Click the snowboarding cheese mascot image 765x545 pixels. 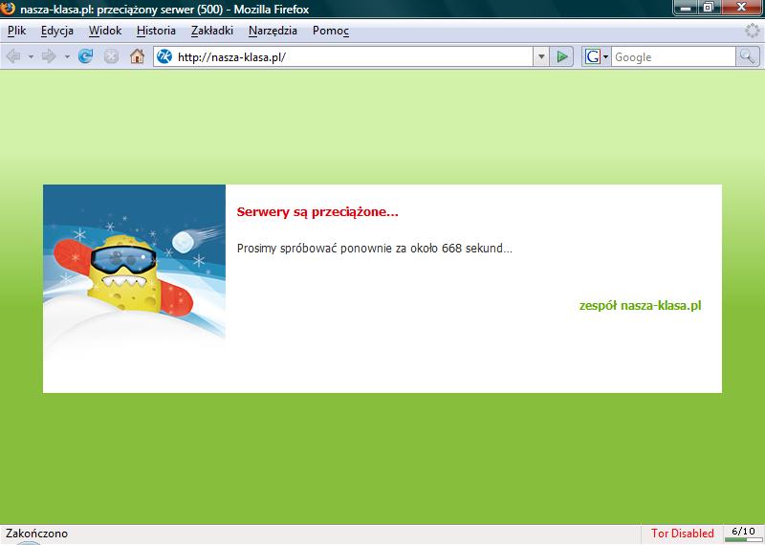tap(134, 272)
